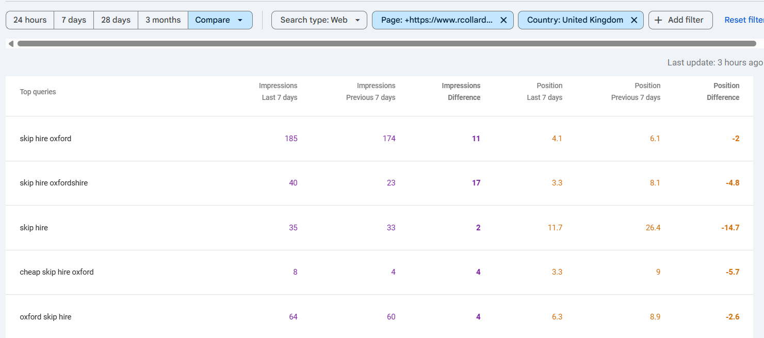Select the 7 days date range

pyautogui.click(x=74, y=20)
